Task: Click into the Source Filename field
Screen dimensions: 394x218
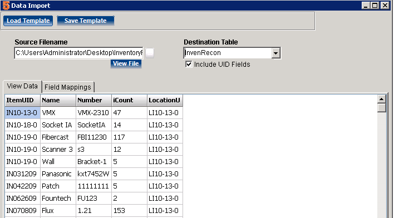Action: pos(78,53)
